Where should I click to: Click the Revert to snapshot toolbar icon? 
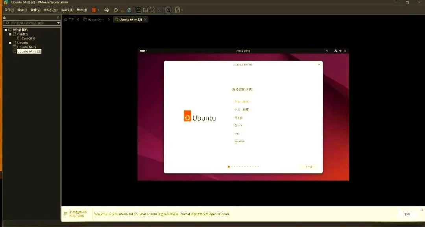pyautogui.click(x=122, y=10)
